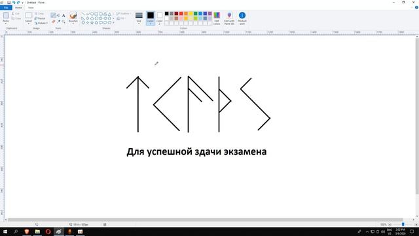Pick the red color swatch
This screenshot has height=236, width=419.
(181, 14)
